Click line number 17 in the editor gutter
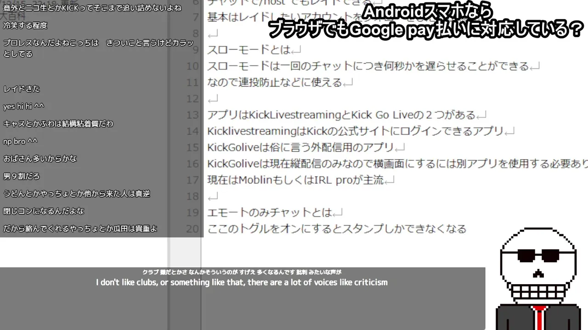 tap(192, 180)
